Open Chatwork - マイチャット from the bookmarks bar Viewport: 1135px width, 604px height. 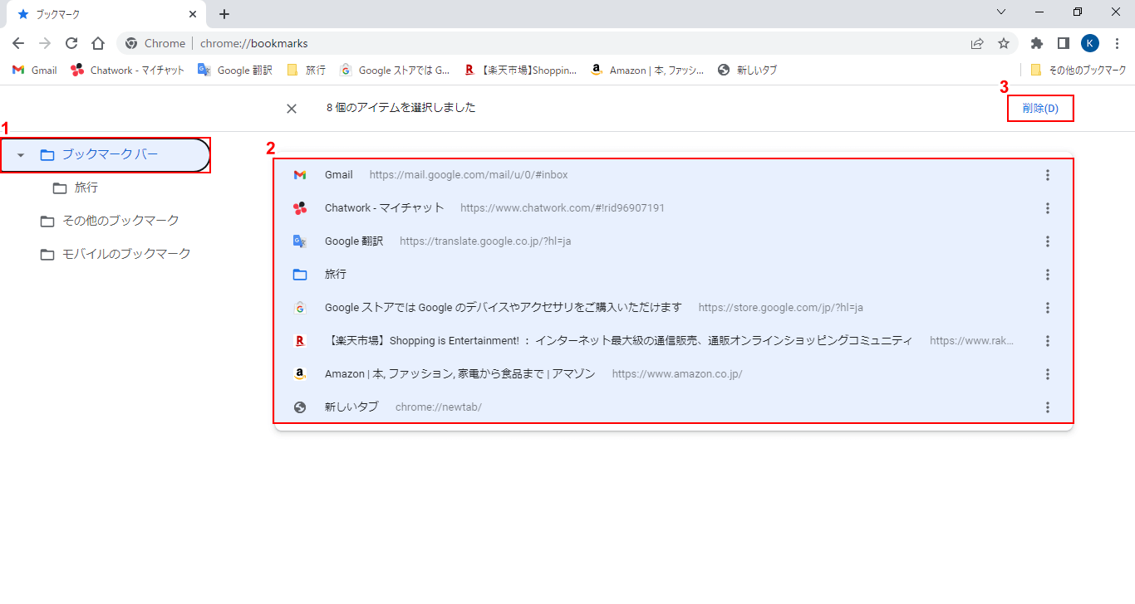click(128, 71)
